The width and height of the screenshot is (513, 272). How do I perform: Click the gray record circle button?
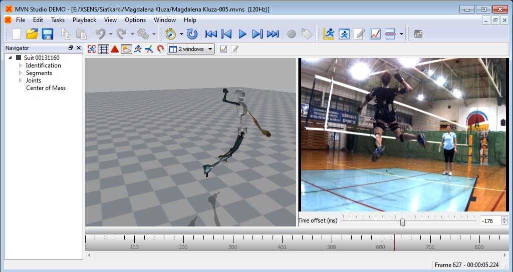[292, 33]
